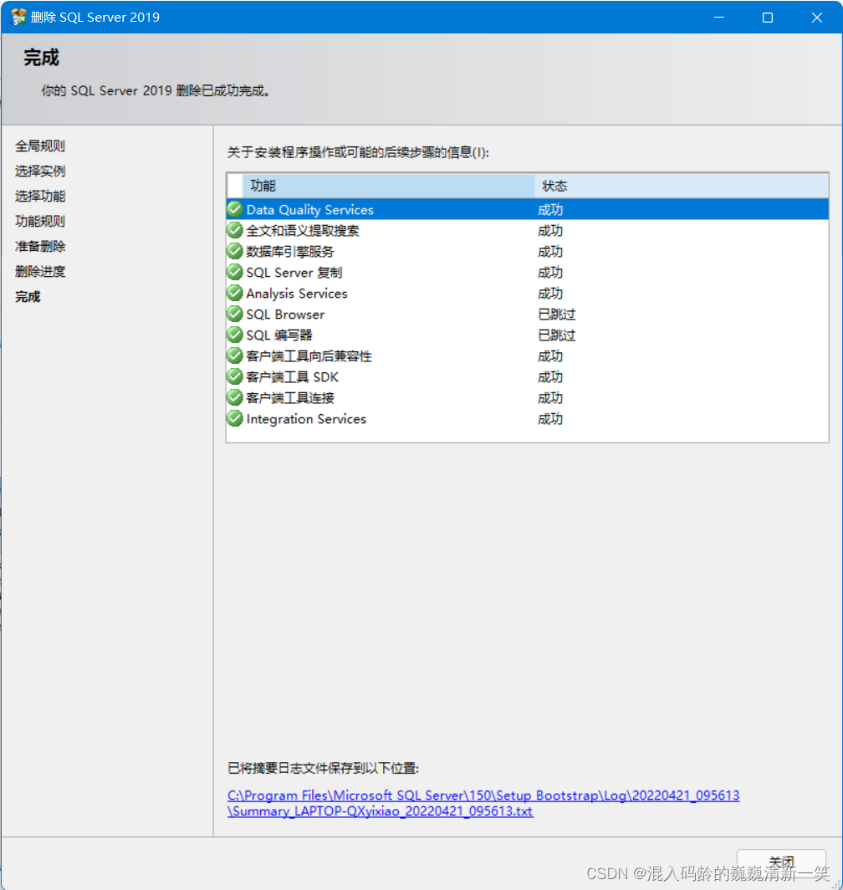Viewport: 843px width, 890px height.
Task: Click green check icon beside 全文和语义提取搜索
Action: 234,231
